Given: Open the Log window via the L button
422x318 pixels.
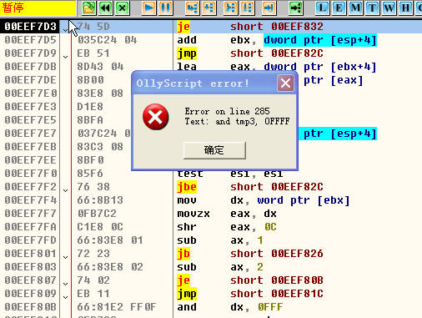Looking at the screenshot, I should pyautogui.click(x=322, y=8).
